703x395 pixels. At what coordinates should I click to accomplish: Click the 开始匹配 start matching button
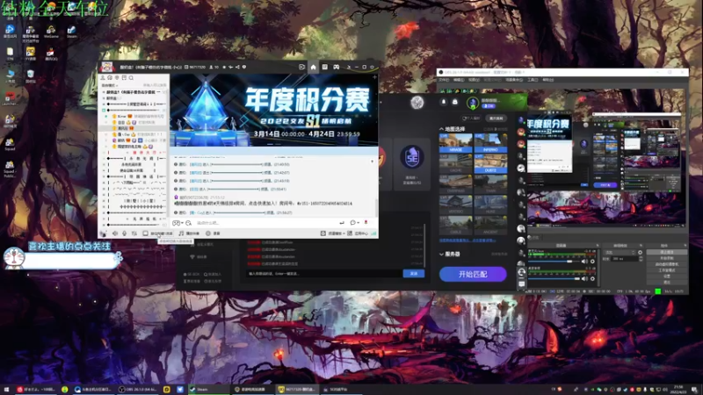pos(473,274)
